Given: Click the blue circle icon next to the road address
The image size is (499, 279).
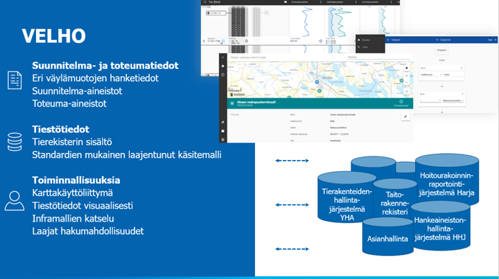Looking at the screenshot, I should click(223, 41).
